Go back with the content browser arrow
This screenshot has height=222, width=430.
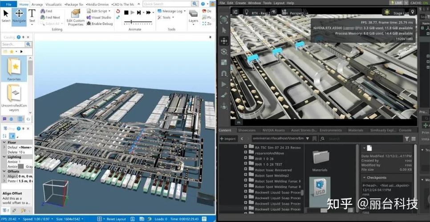point(242,139)
